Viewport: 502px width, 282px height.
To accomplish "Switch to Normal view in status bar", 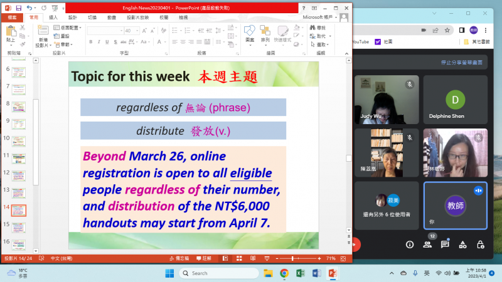I will 225,258.
